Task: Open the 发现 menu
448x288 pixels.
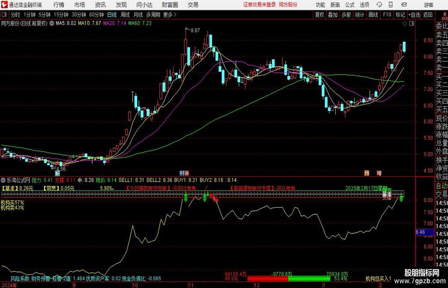Action: tap(121, 5)
